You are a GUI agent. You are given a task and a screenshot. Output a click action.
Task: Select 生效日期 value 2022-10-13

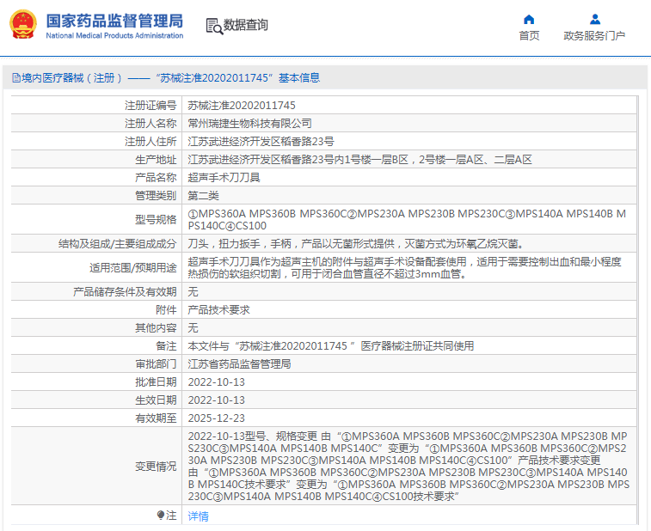[217, 400]
